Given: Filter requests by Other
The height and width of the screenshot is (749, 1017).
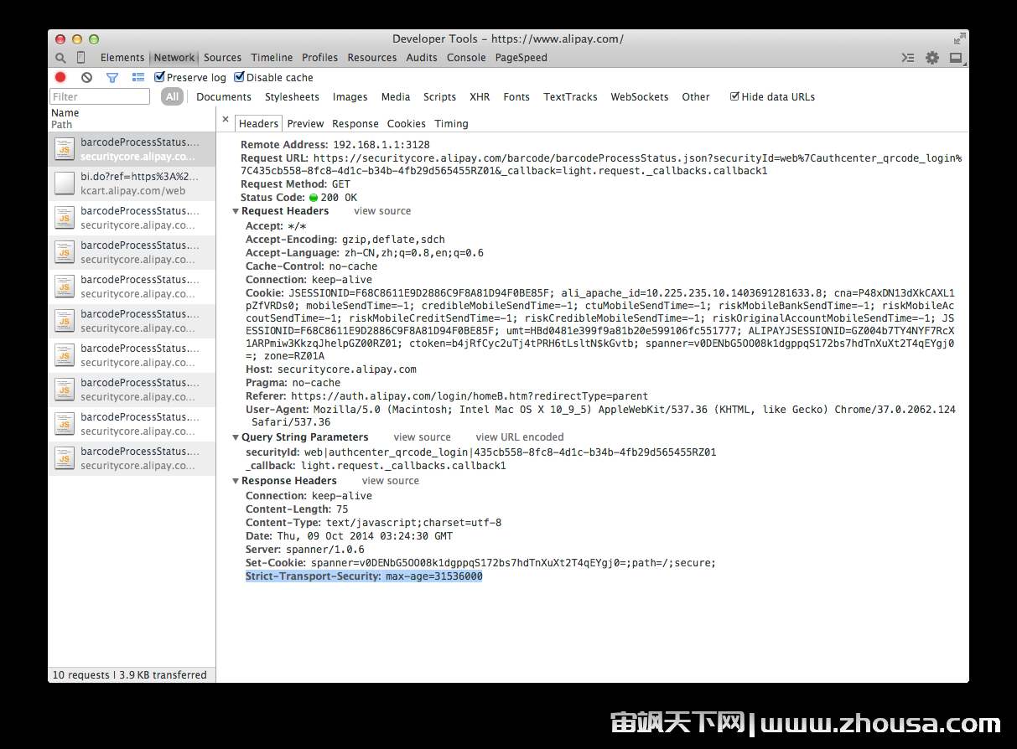Looking at the screenshot, I should point(696,96).
